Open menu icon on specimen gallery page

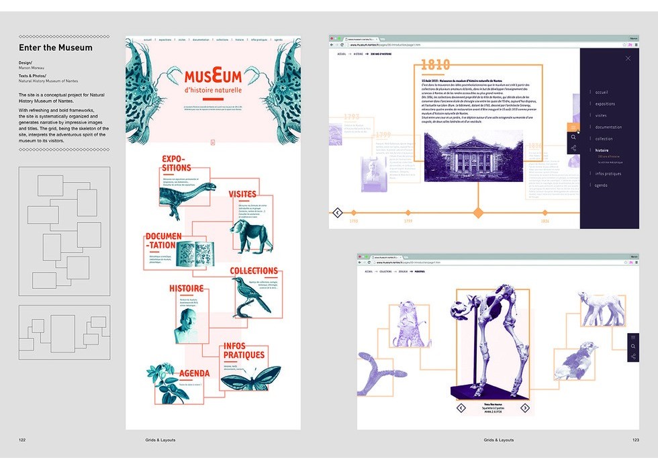pos(633,337)
